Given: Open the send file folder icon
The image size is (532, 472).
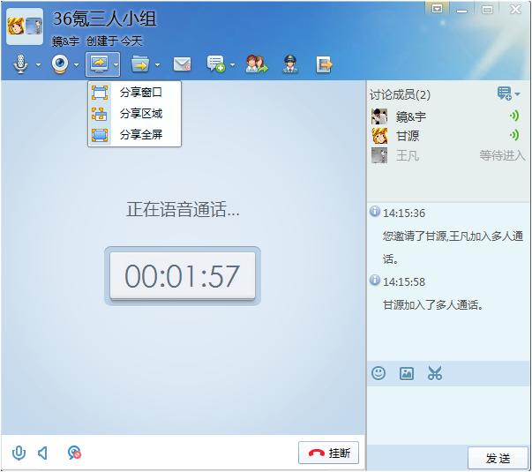Looking at the screenshot, I should [140, 64].
